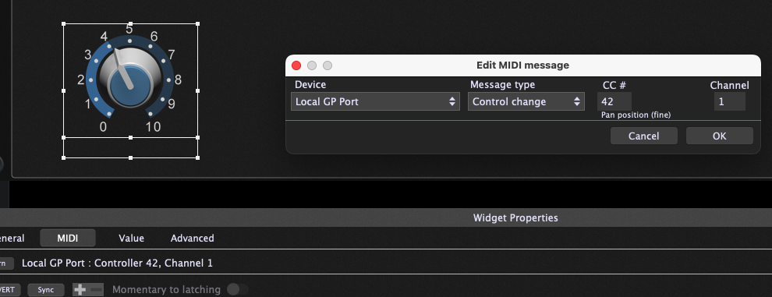This screenshot has width=772, height=297.
Task: Click the top-right selection handle of the knob widget
Action: coord(197,23)
